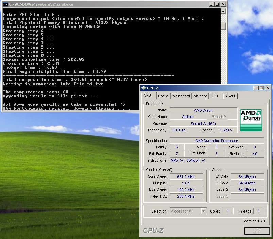This screenshot has width=273, height=239.
Task: Click the Multiplier value 'x 6.5'
Action: point(186,183)
